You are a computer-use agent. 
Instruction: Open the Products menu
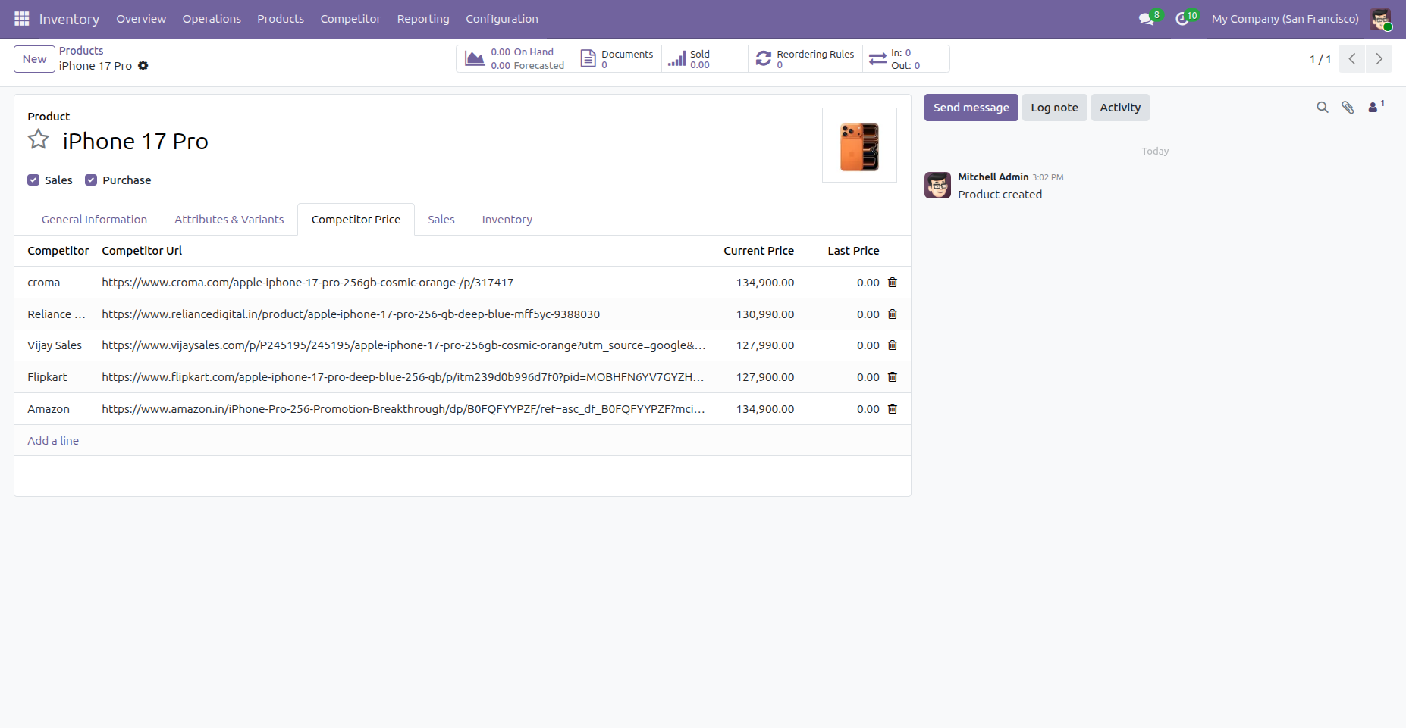tap(281, 19)
